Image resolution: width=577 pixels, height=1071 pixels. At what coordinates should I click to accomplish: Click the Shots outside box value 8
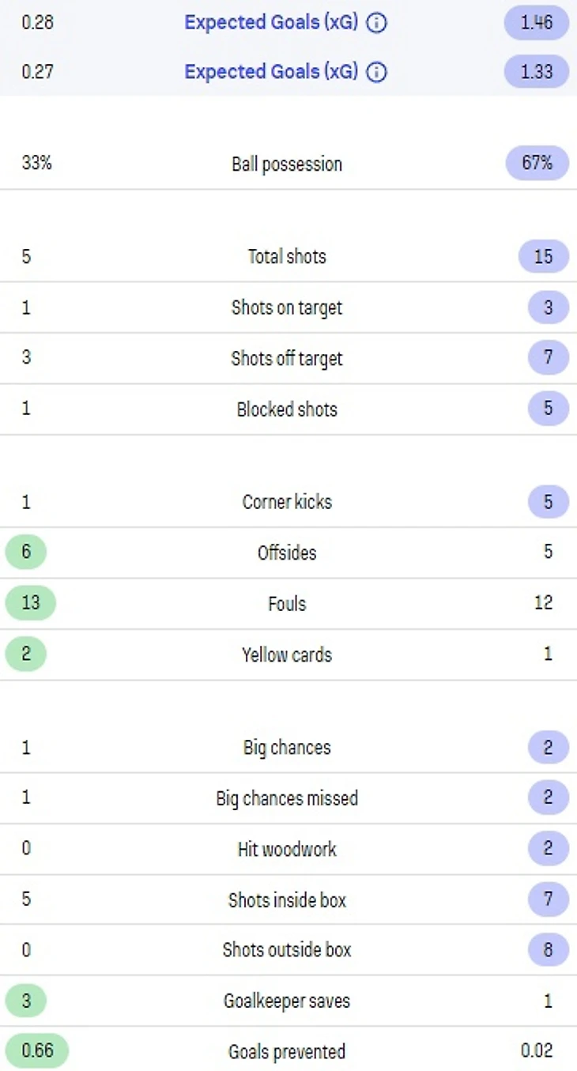(548, 950)
